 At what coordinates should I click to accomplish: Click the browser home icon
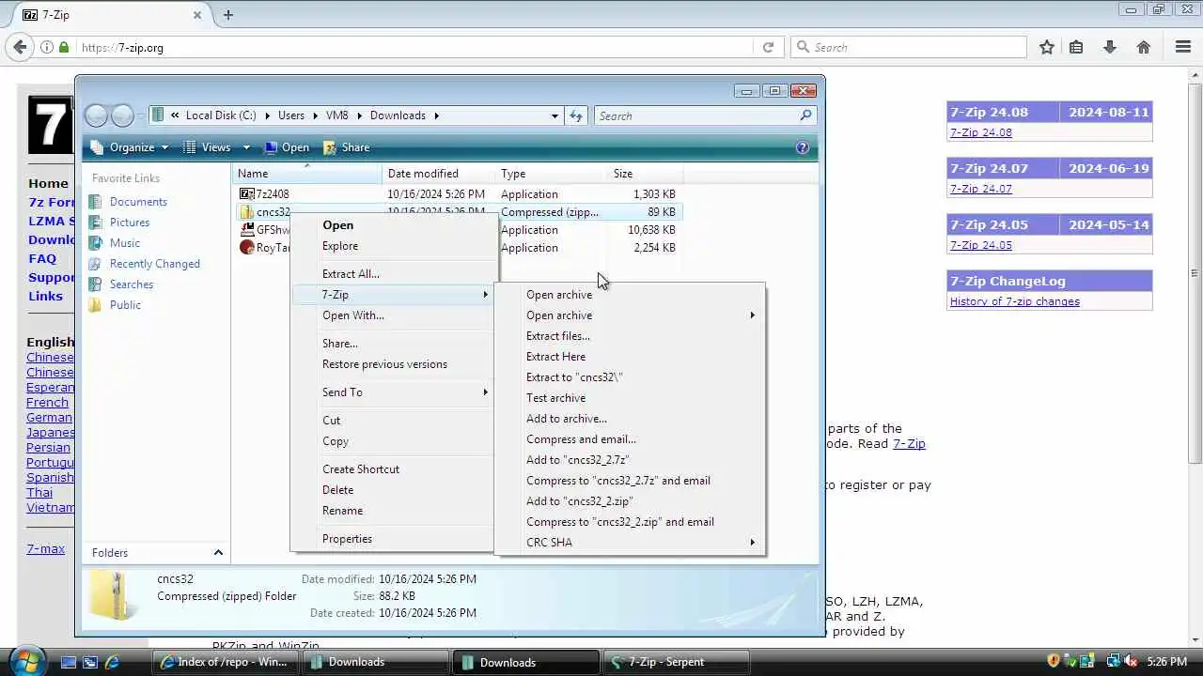[x=1144, y=47]
